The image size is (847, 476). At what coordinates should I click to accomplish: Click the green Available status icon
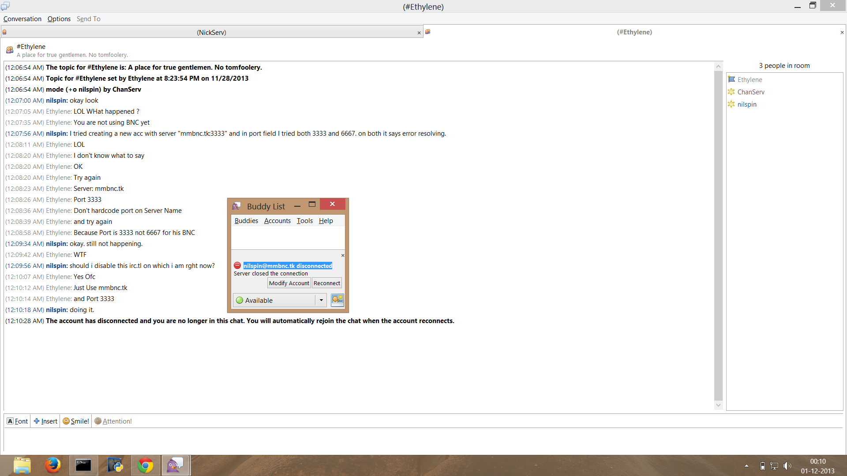[x=240, y=300]
